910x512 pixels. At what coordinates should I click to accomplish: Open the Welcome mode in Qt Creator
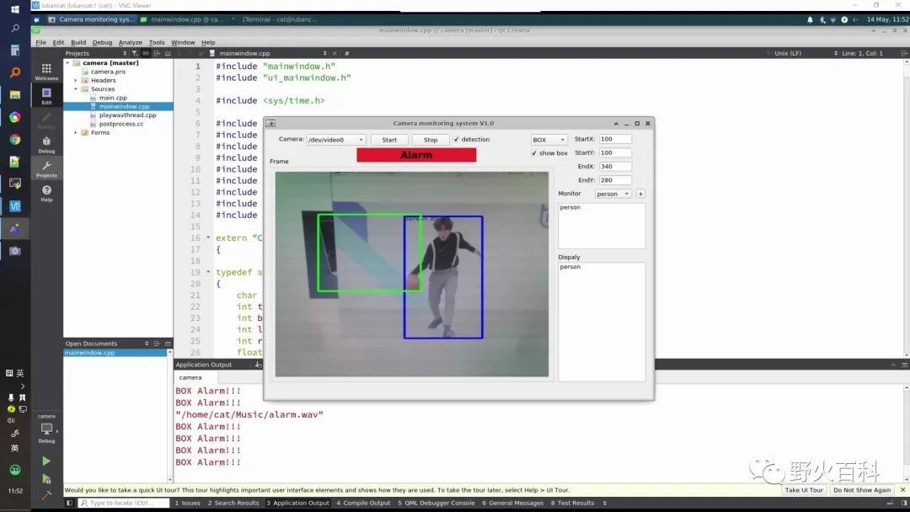[x=46, y=71]
